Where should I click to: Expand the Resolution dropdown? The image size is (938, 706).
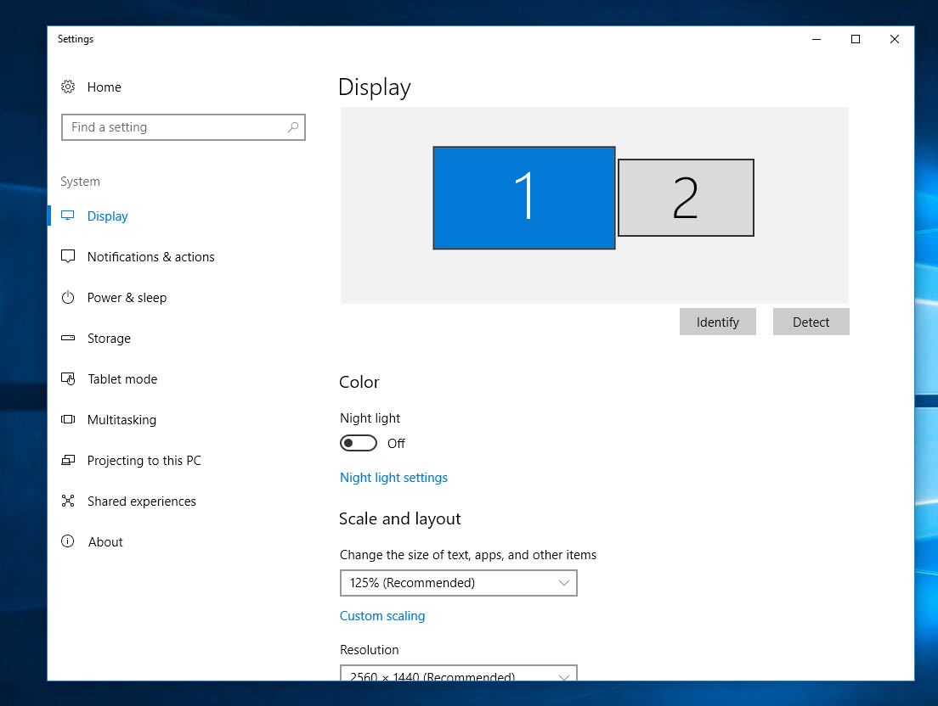click(458, 676)
